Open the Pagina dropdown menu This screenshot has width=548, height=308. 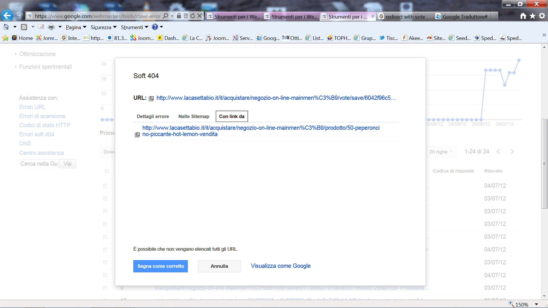pos(76,27)
